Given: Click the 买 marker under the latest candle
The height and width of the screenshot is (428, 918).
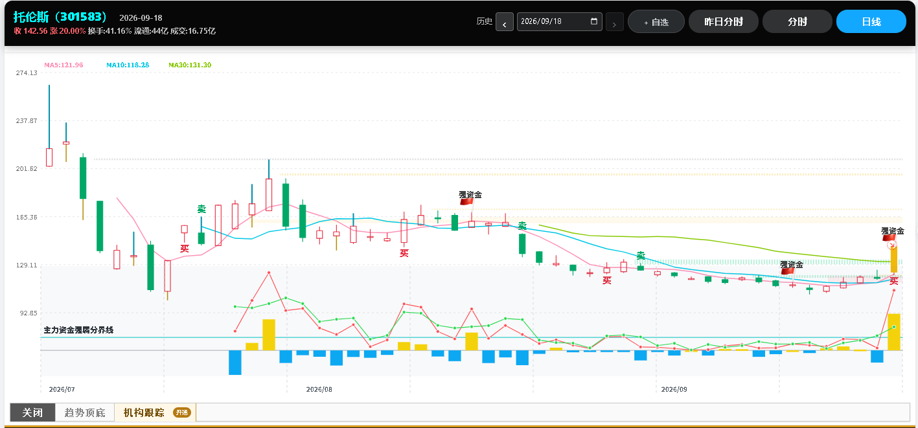Looking at the screenshot, I should (x=894, y=280).
